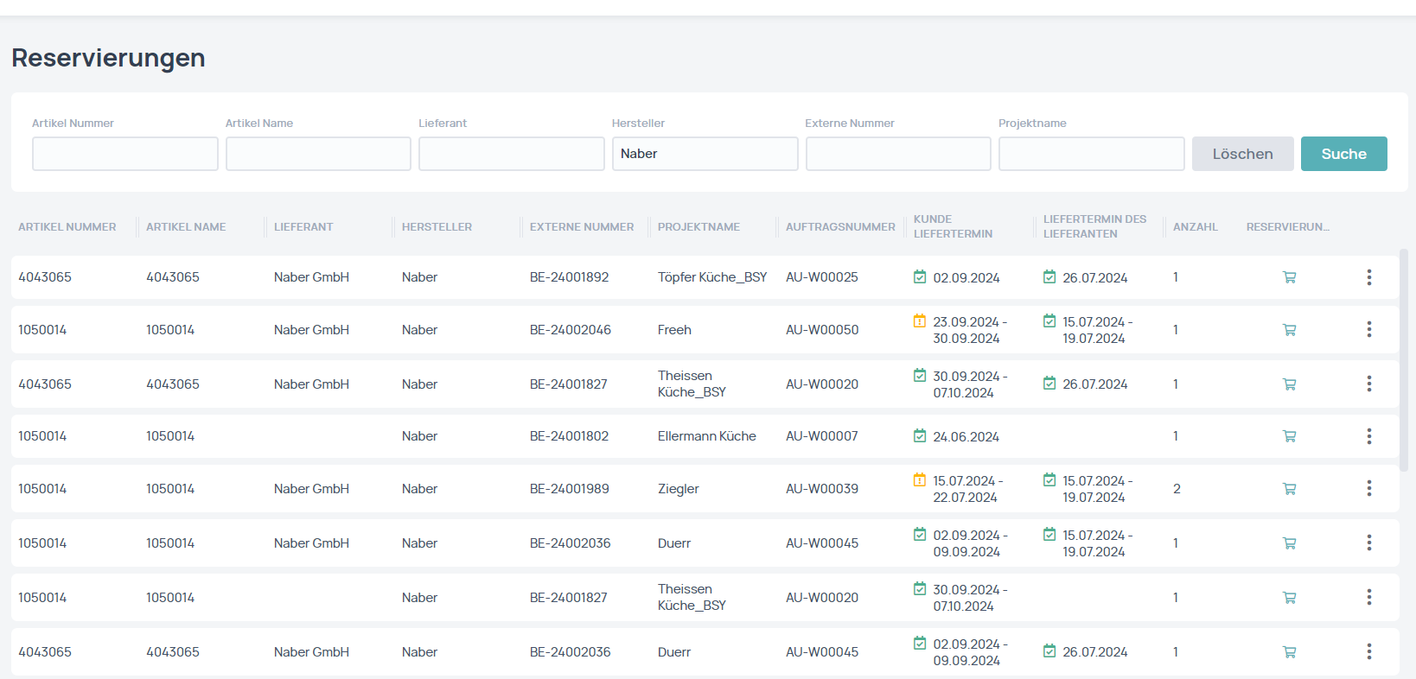Click the orange calendar icon in Ziegler row

920,480
